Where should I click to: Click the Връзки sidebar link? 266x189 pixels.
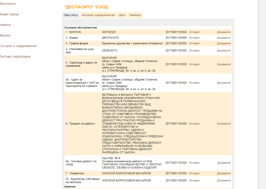5,35
